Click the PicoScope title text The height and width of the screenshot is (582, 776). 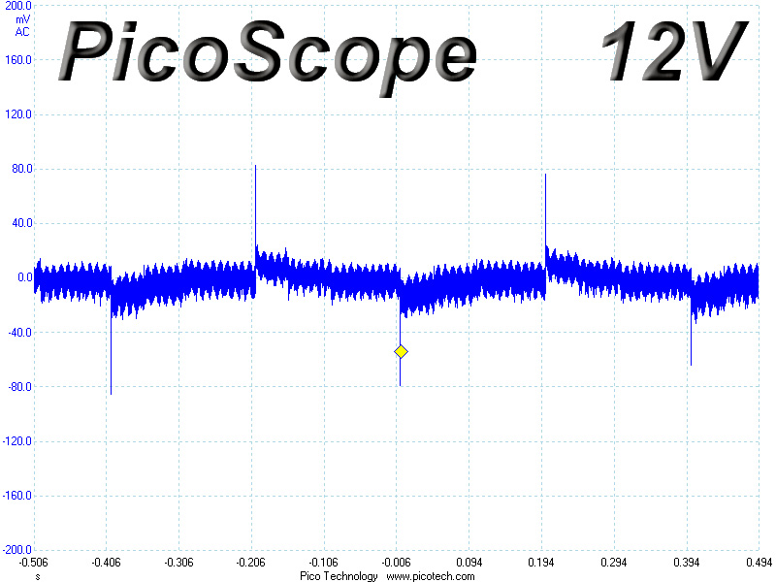coord(268,57)
